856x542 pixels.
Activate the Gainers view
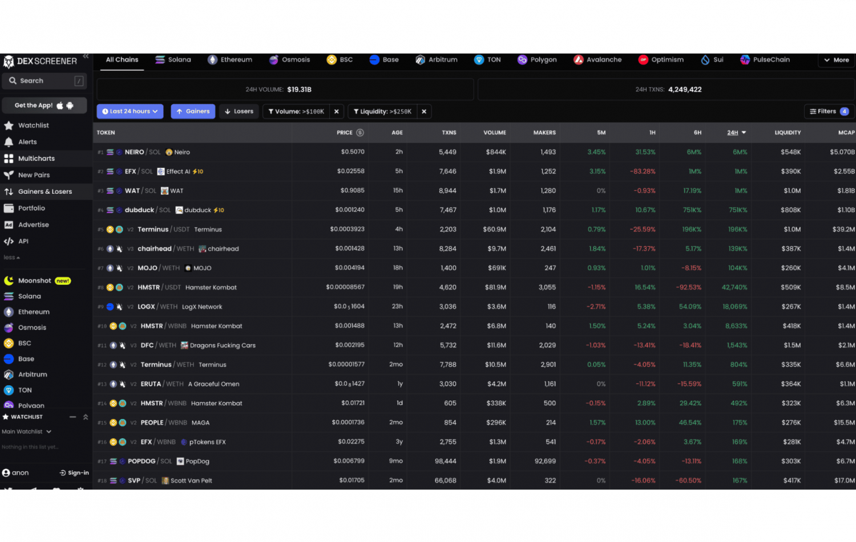pyautogui.click(x=193, y=111)
